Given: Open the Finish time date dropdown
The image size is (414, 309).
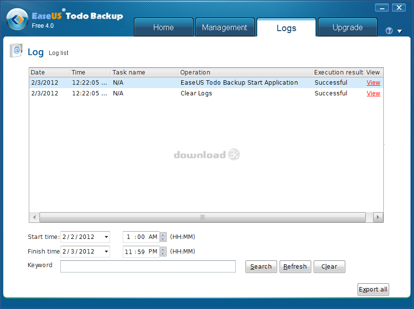Looking at the screenshot, I should (107, 252).
